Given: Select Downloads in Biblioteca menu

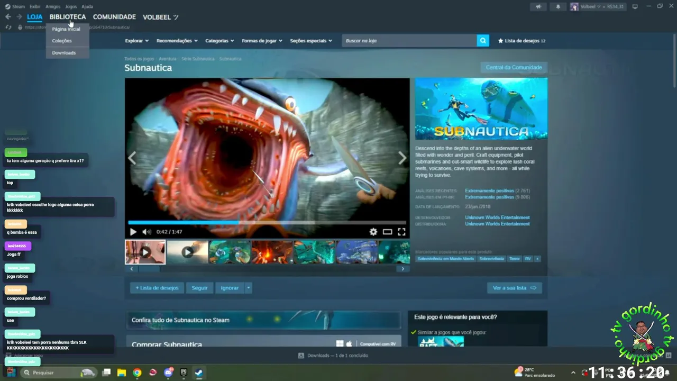Looking at the screenshot, I should tap(64, 53).
